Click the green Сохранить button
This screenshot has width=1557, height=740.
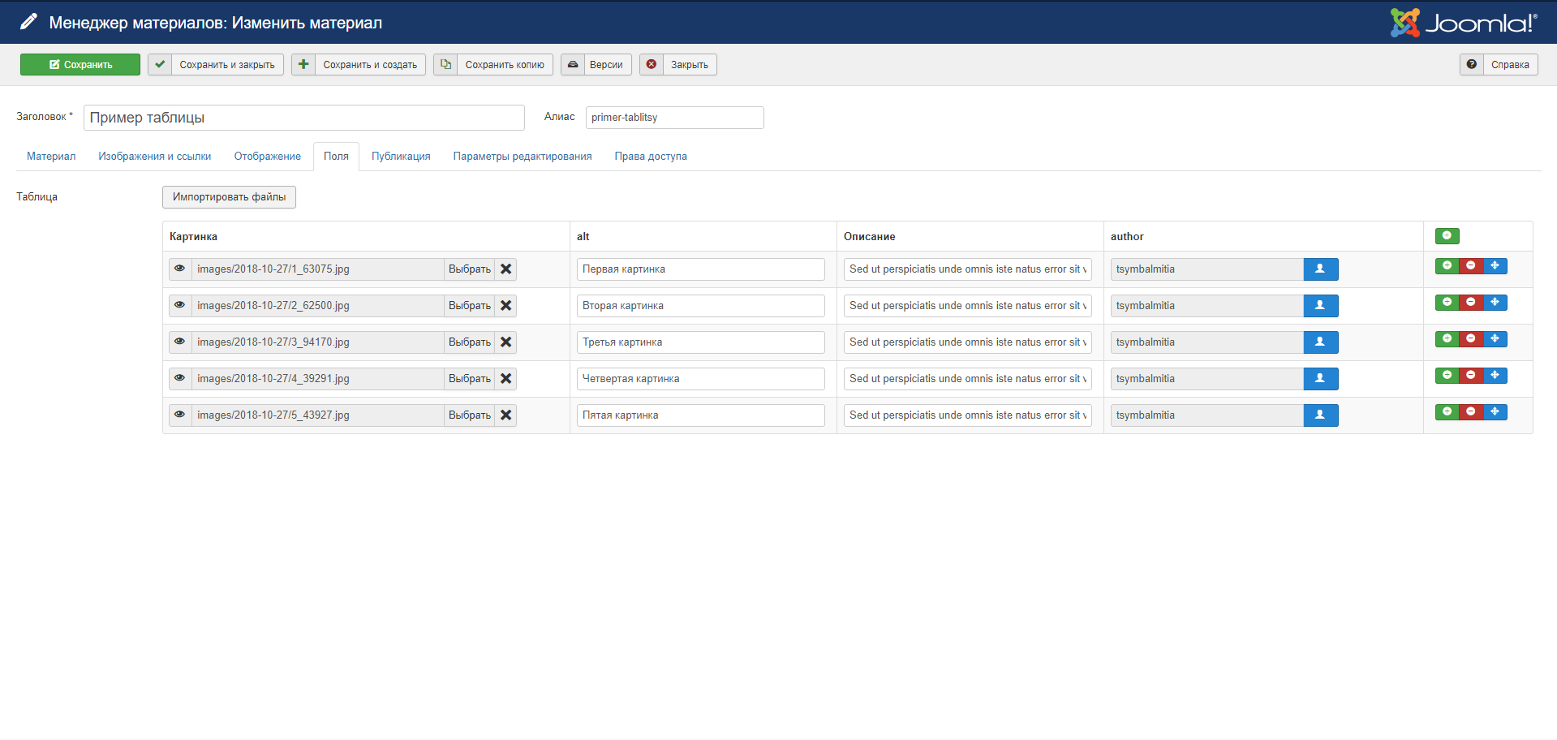click(x=80, y=65)
